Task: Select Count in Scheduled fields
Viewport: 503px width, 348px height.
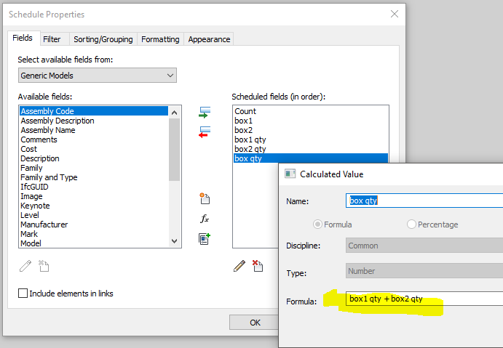Action: pyautogui.click(x=311, y=111)
